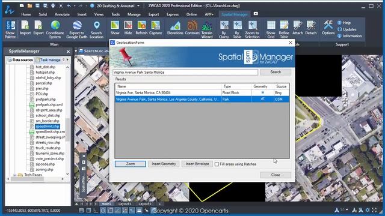Switch to the Task manager tab
Viewport: 385px width, 216px height.
point(48,60)
